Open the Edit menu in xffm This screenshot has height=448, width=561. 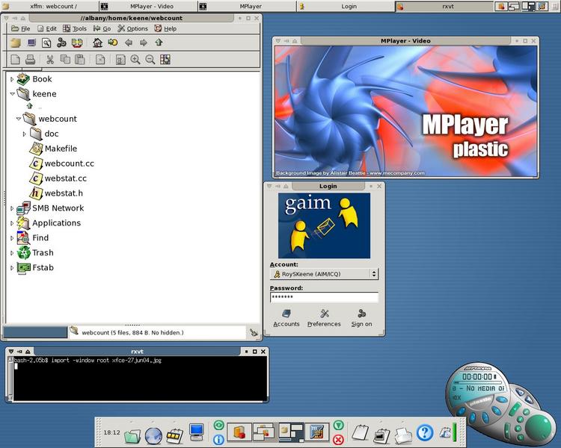pyautogui.click(x=47, y=28)
